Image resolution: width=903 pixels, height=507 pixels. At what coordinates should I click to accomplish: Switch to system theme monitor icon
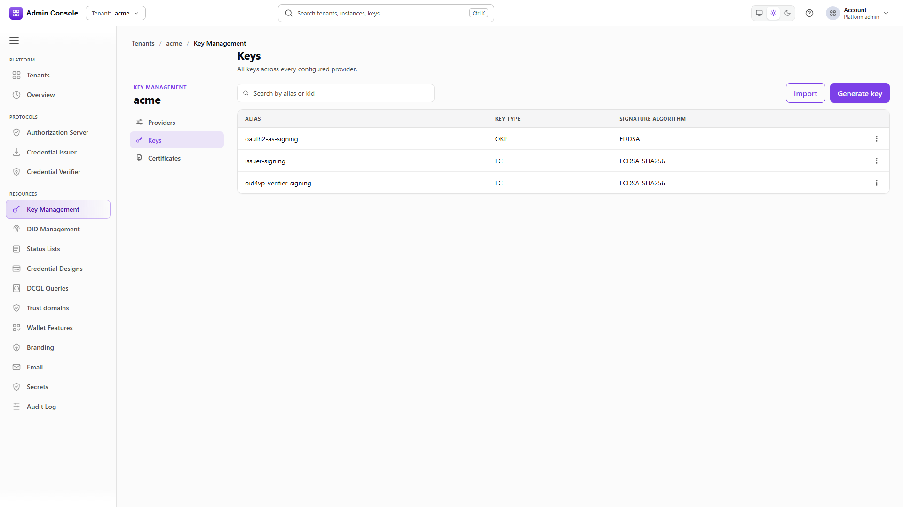(759, 13)
